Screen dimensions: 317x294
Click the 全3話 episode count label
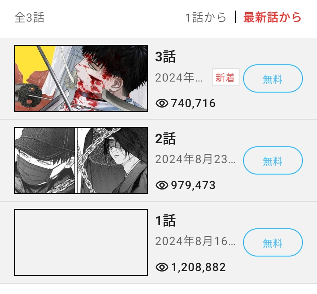(x=29, y=17)
